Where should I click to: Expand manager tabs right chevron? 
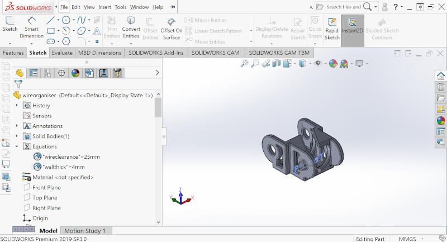click(x=158, y=73)
